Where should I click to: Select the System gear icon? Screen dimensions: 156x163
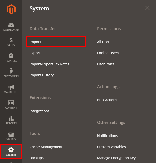[x=11, y=150]
